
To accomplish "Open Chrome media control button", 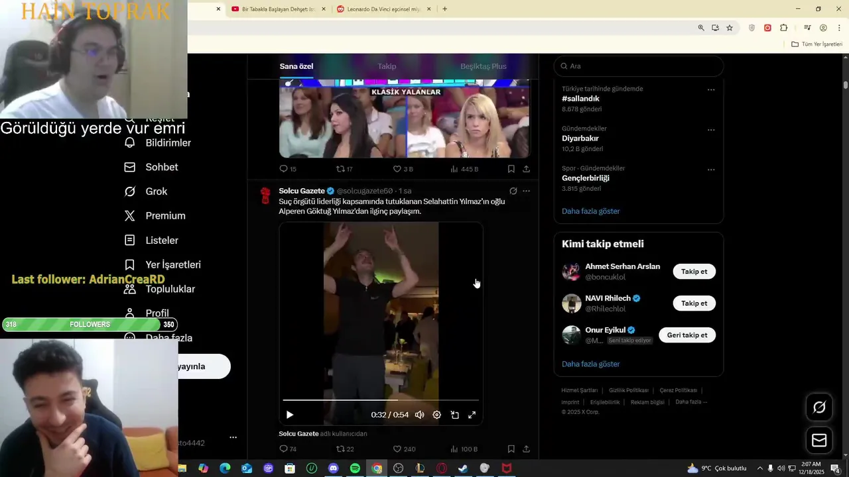I will (807, 28).
